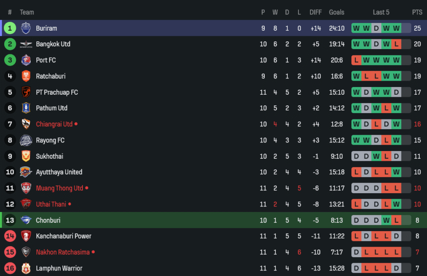Click the rank 1 position badge
427x276 pixels.
[x=10, y=28]
